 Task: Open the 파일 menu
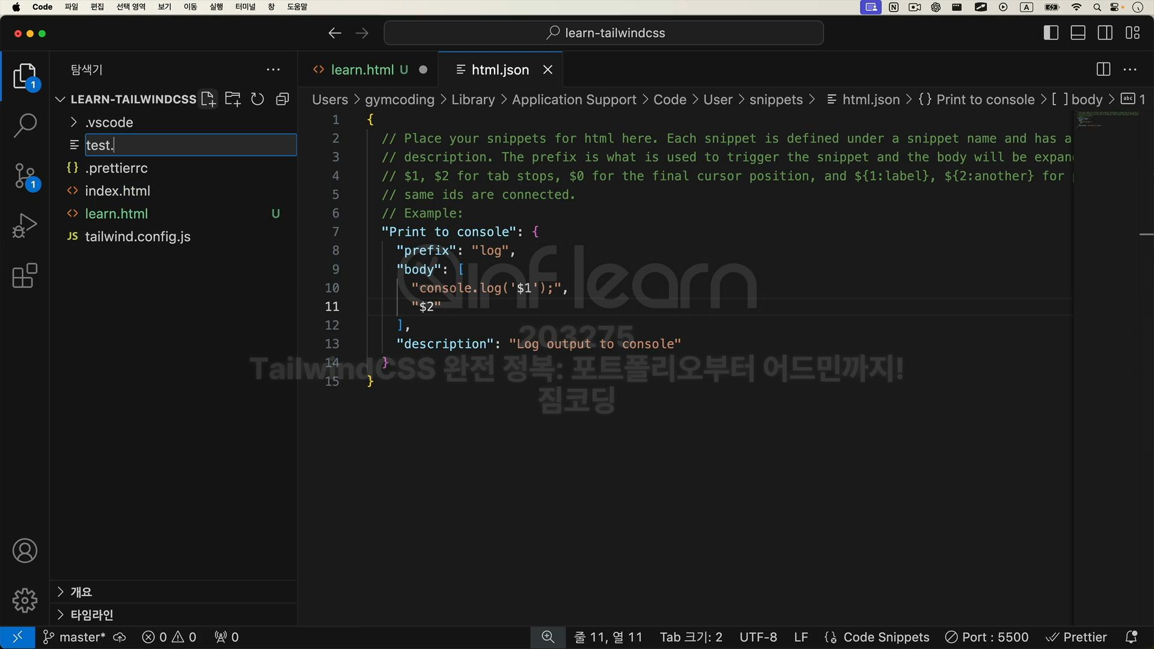[x=72, y=7]
